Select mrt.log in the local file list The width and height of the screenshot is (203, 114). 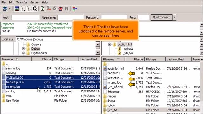[x=10, y=92]
